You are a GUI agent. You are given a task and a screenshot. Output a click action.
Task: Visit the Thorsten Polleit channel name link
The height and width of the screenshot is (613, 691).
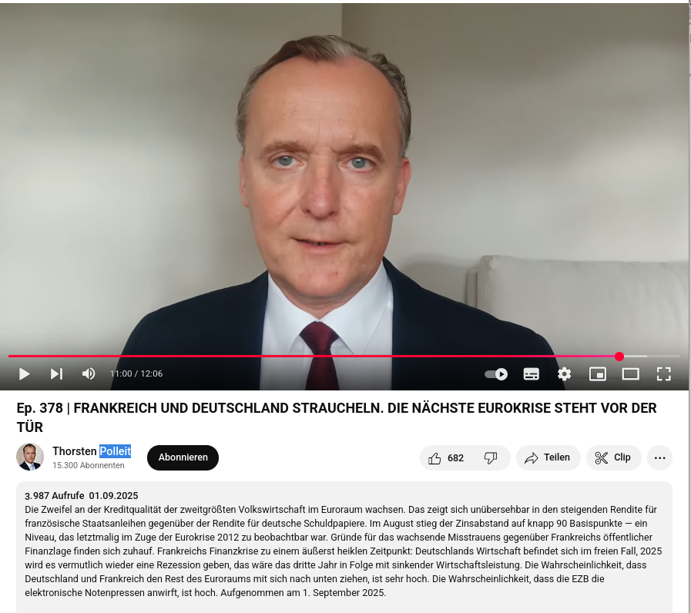pos(92,451)
